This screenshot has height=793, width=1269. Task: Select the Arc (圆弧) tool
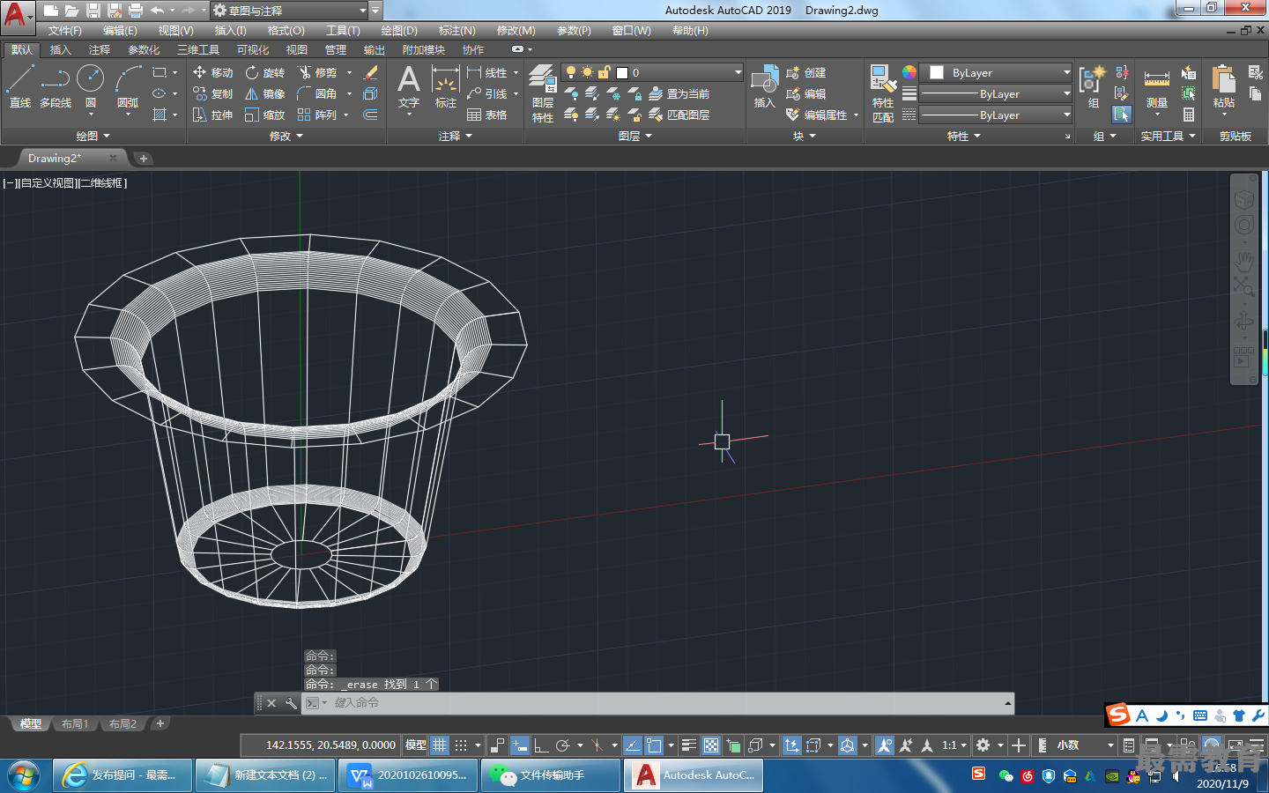(x=128, y=85)
